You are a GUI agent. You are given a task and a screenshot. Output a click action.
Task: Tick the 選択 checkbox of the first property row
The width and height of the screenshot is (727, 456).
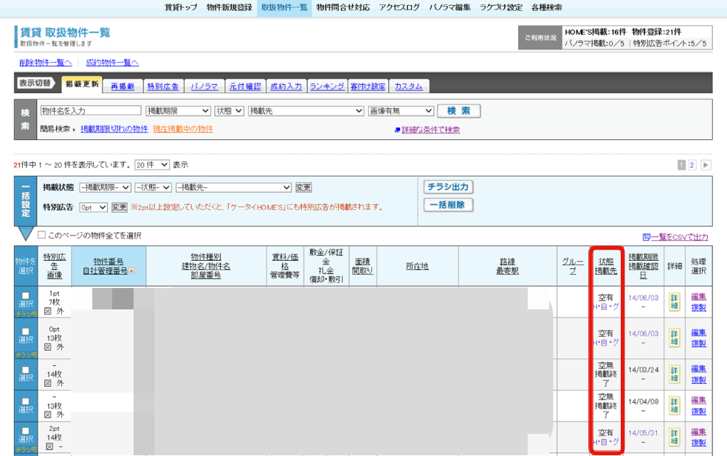click(26, 295)
